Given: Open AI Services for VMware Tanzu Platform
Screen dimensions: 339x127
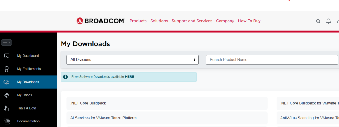Looking at the screenshot, I should click(x=103, y=118).
